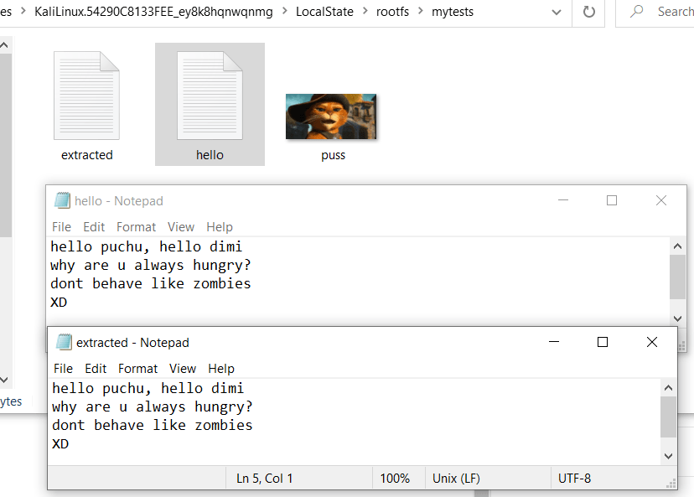694x497 pixels.
Task: Click the Notepad icon in extracted title bar
Action: coord(64,343)
